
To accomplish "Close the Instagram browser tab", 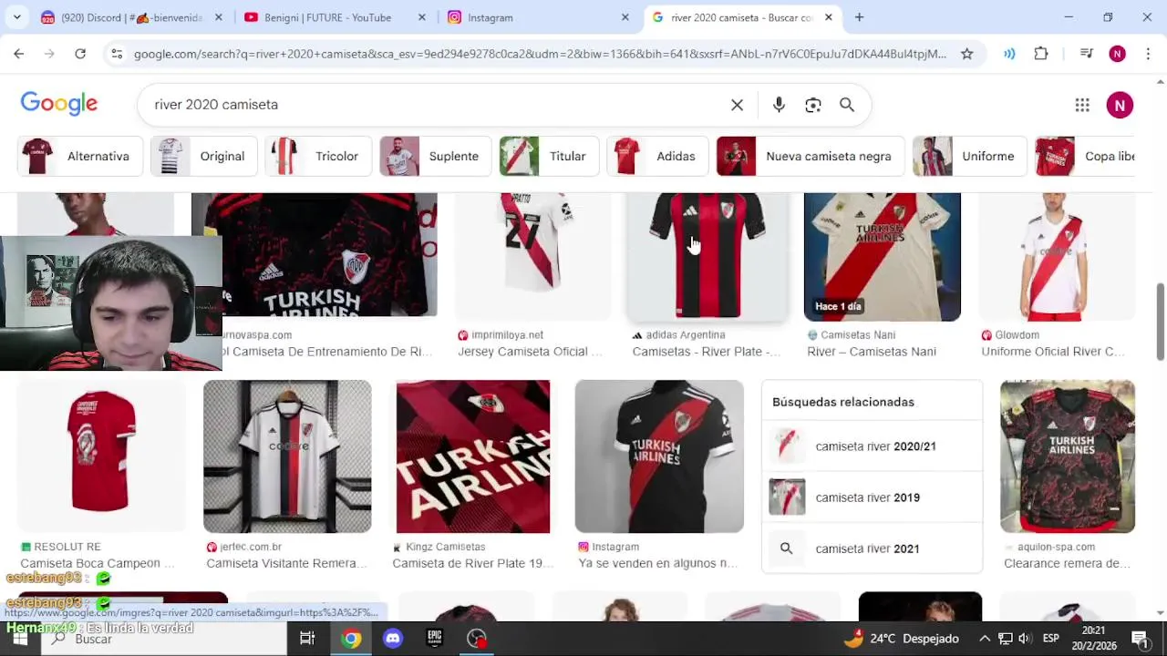I will pos(625,17).
